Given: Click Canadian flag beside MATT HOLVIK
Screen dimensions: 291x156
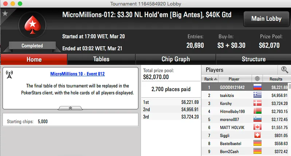Looking at the screenshot, I should pyautogui.click(x=257, y=127).
